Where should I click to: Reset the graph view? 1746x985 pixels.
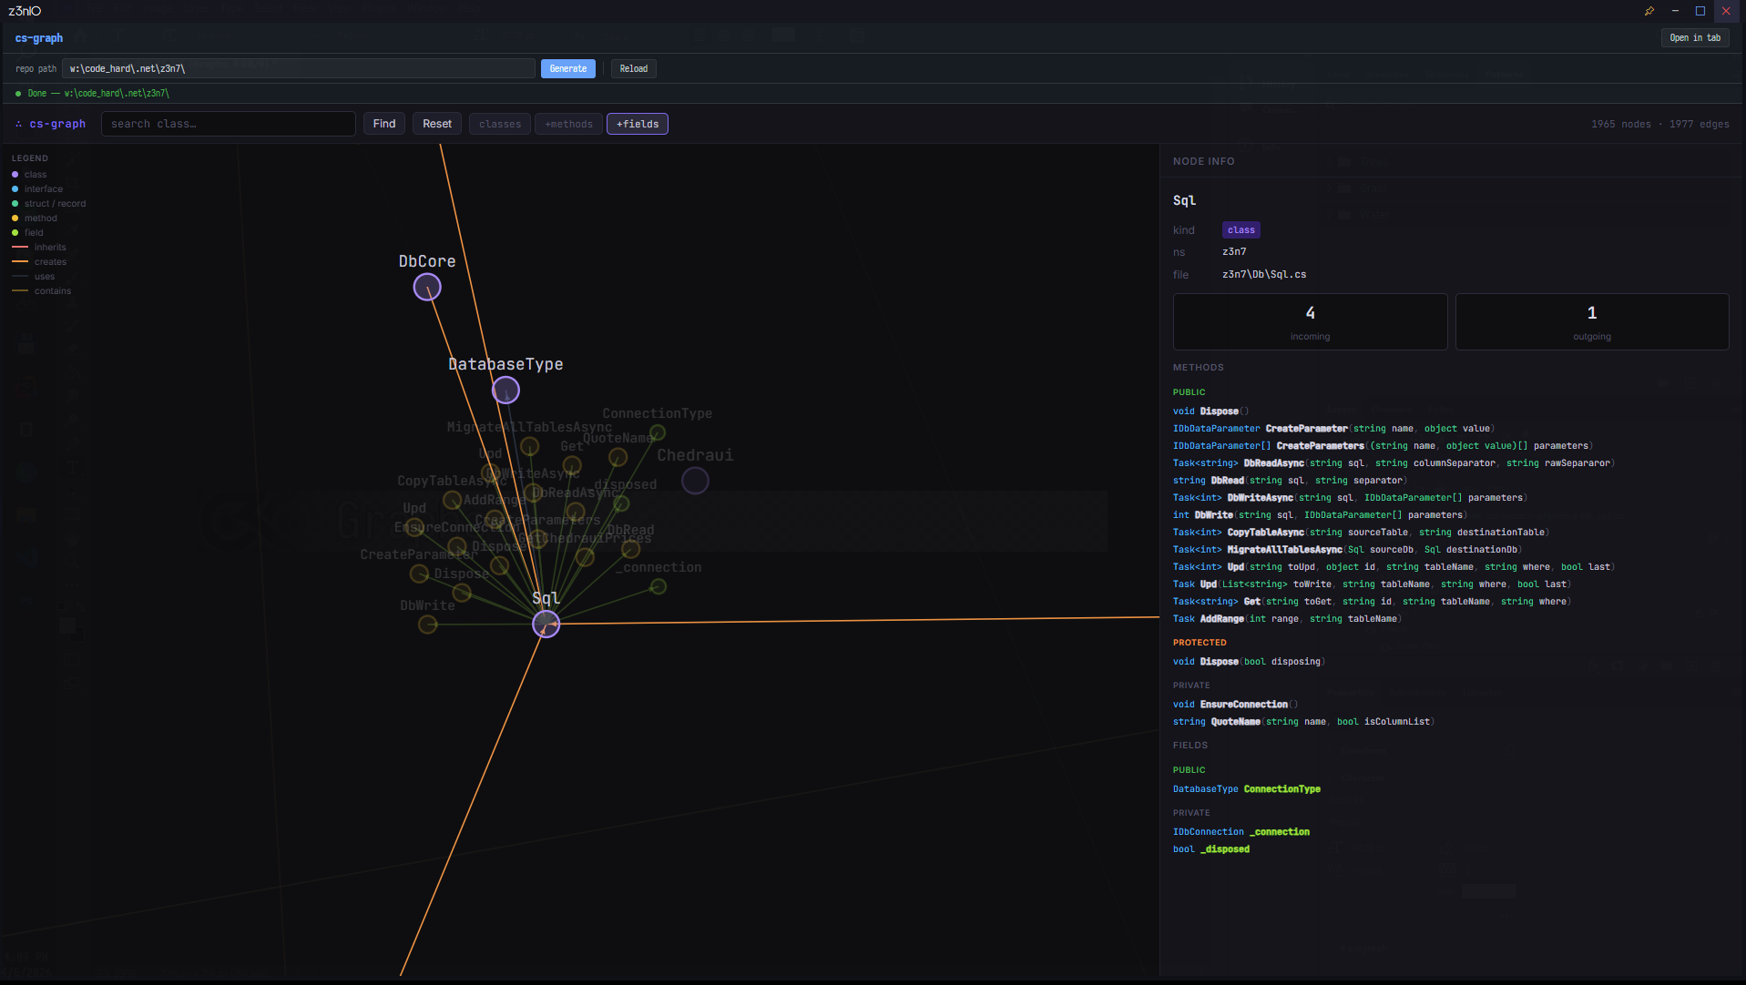[x=437, y=124]
